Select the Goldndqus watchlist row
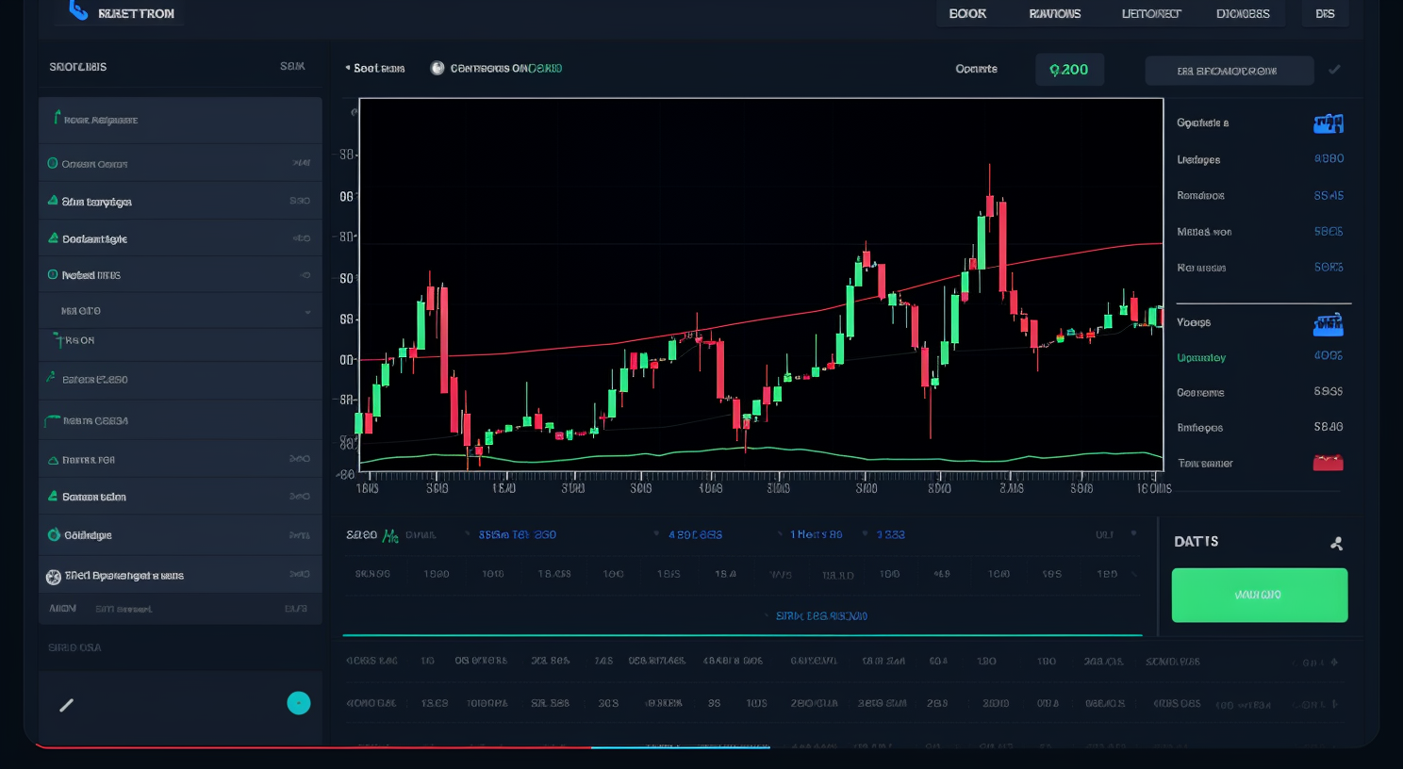This screenshot has width=1403, height=769. click(x=180, y=534)
